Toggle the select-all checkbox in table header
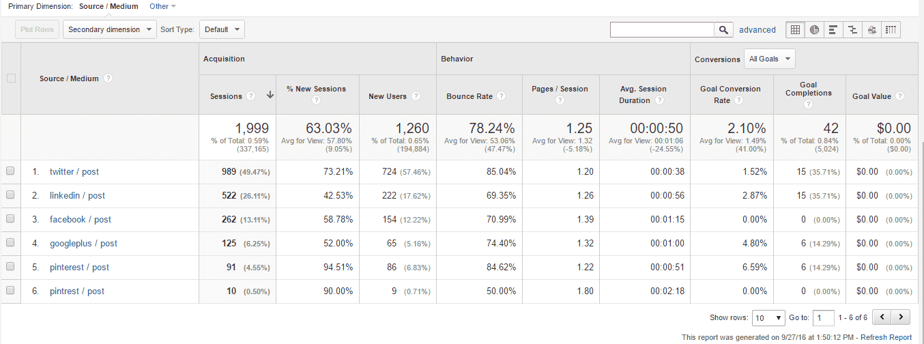Screen dimensions: 924x344 11,78
